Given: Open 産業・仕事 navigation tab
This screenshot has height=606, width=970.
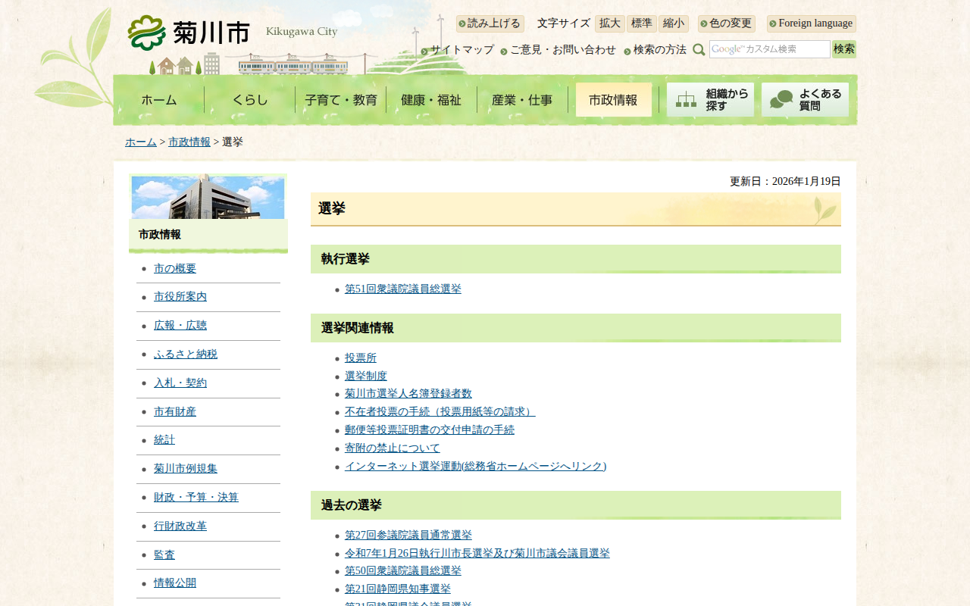Looking at the screenshot, I should coord(522,100).
